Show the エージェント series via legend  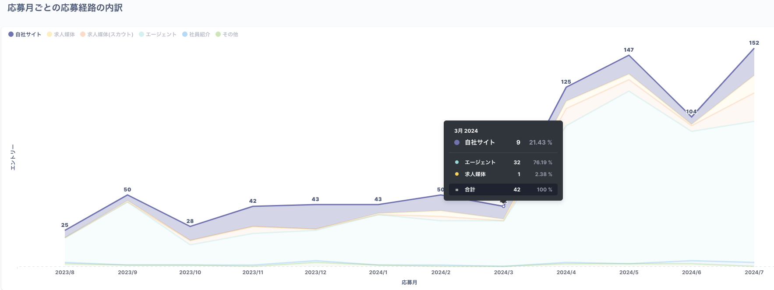[x=158, y=34]
